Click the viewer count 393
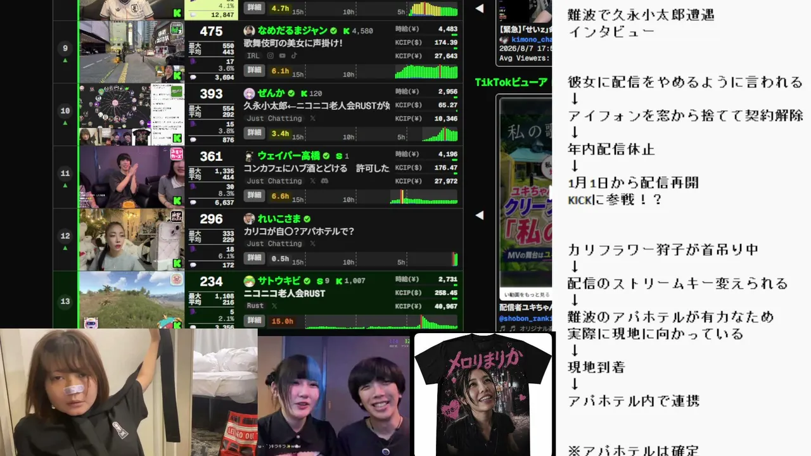Screen dimensions: 811x456 tap(211, 94)
